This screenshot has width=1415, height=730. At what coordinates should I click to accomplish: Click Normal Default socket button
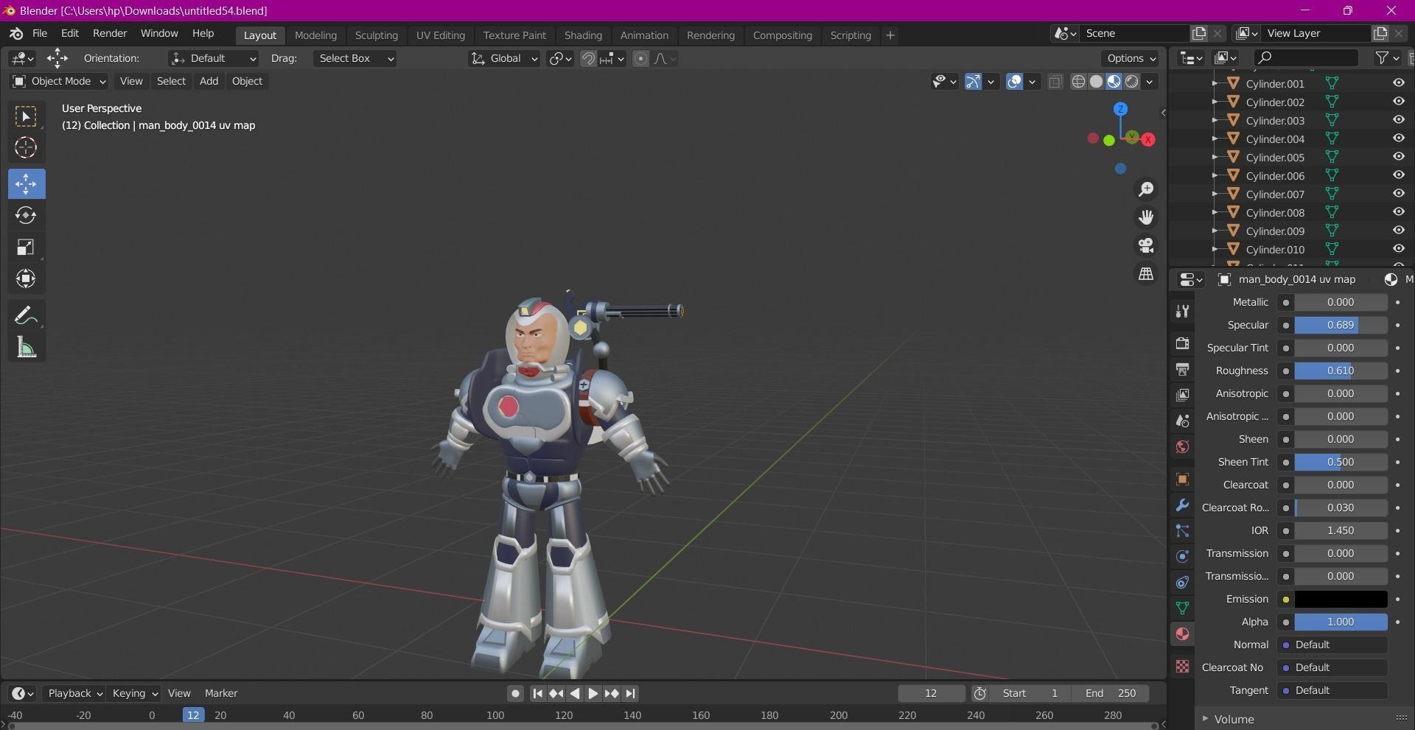[1333, 645]
